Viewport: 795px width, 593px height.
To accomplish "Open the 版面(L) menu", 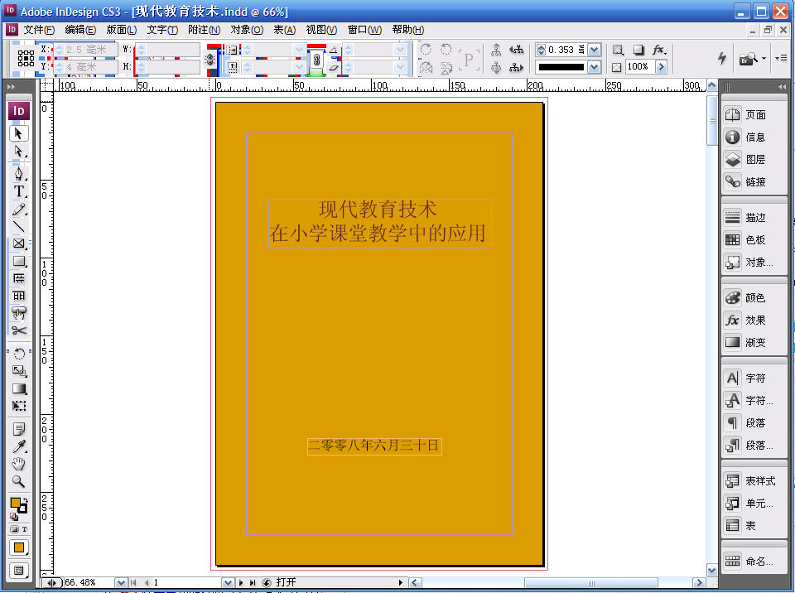I will 121,30.
